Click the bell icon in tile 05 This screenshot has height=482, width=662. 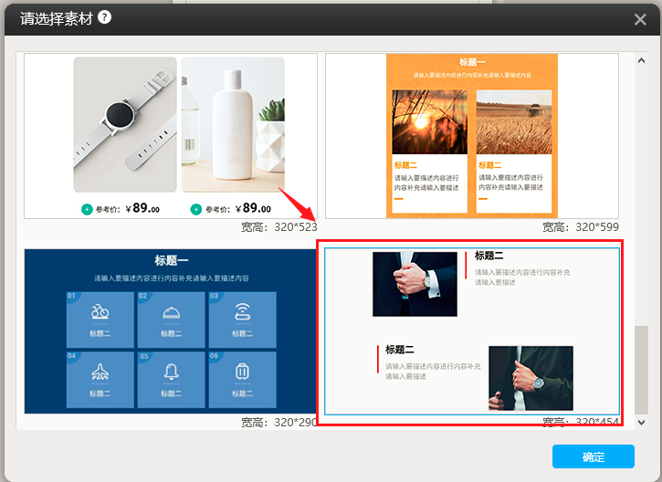point(171,372)
